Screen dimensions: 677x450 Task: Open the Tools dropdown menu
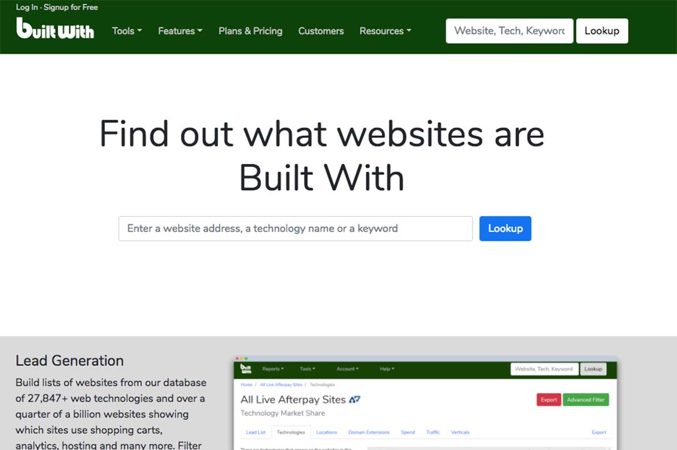(127, 31)
